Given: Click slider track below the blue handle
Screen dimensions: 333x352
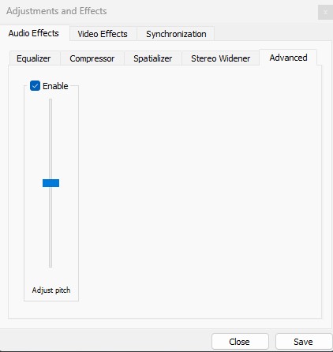Looking at the screenshot, I should point(51,227).
